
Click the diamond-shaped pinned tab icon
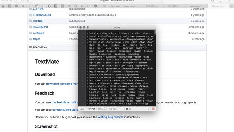tap(69, 6)
